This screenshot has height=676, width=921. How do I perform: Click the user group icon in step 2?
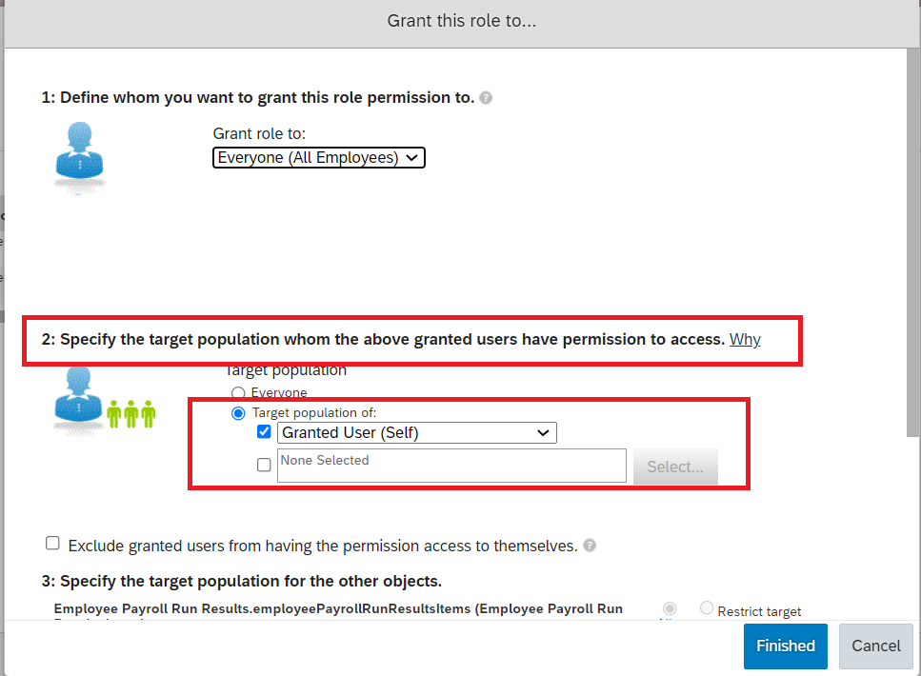pos(104,401)
